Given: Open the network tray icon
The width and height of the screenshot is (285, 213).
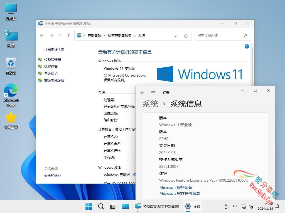Looking at the screenshot, I should point(244,206).
